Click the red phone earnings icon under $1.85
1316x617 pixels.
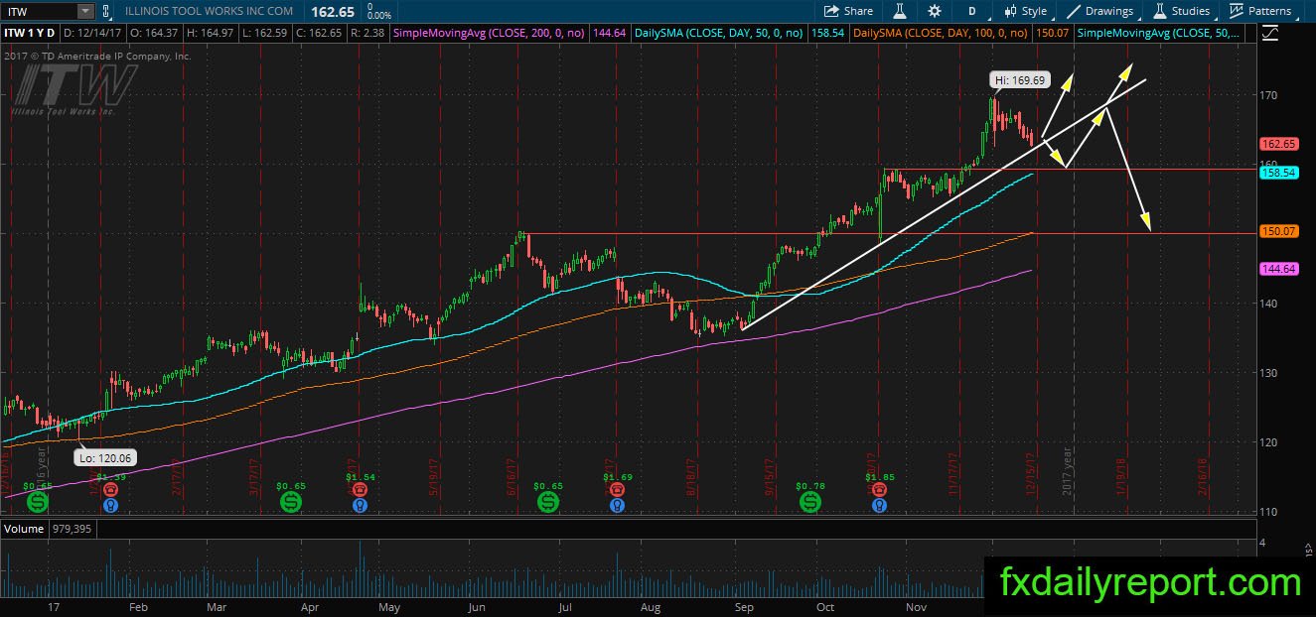coord(879,489)
